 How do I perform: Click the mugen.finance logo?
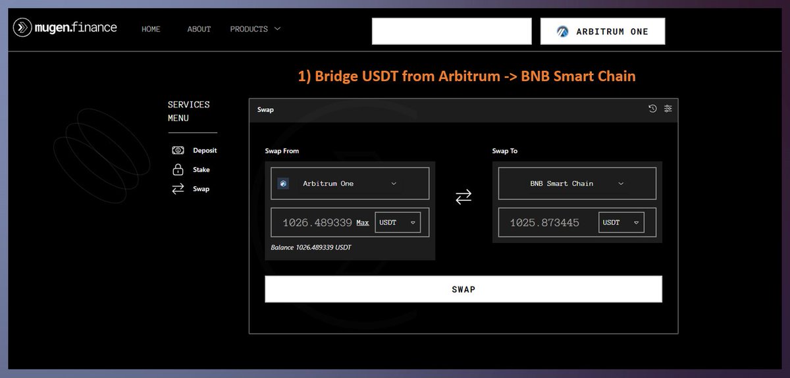pyautogui.click(x=65, y=28)
